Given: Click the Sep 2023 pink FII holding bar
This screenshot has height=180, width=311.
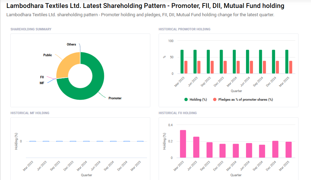Looking at the screenshot, I should click(209, 150).
